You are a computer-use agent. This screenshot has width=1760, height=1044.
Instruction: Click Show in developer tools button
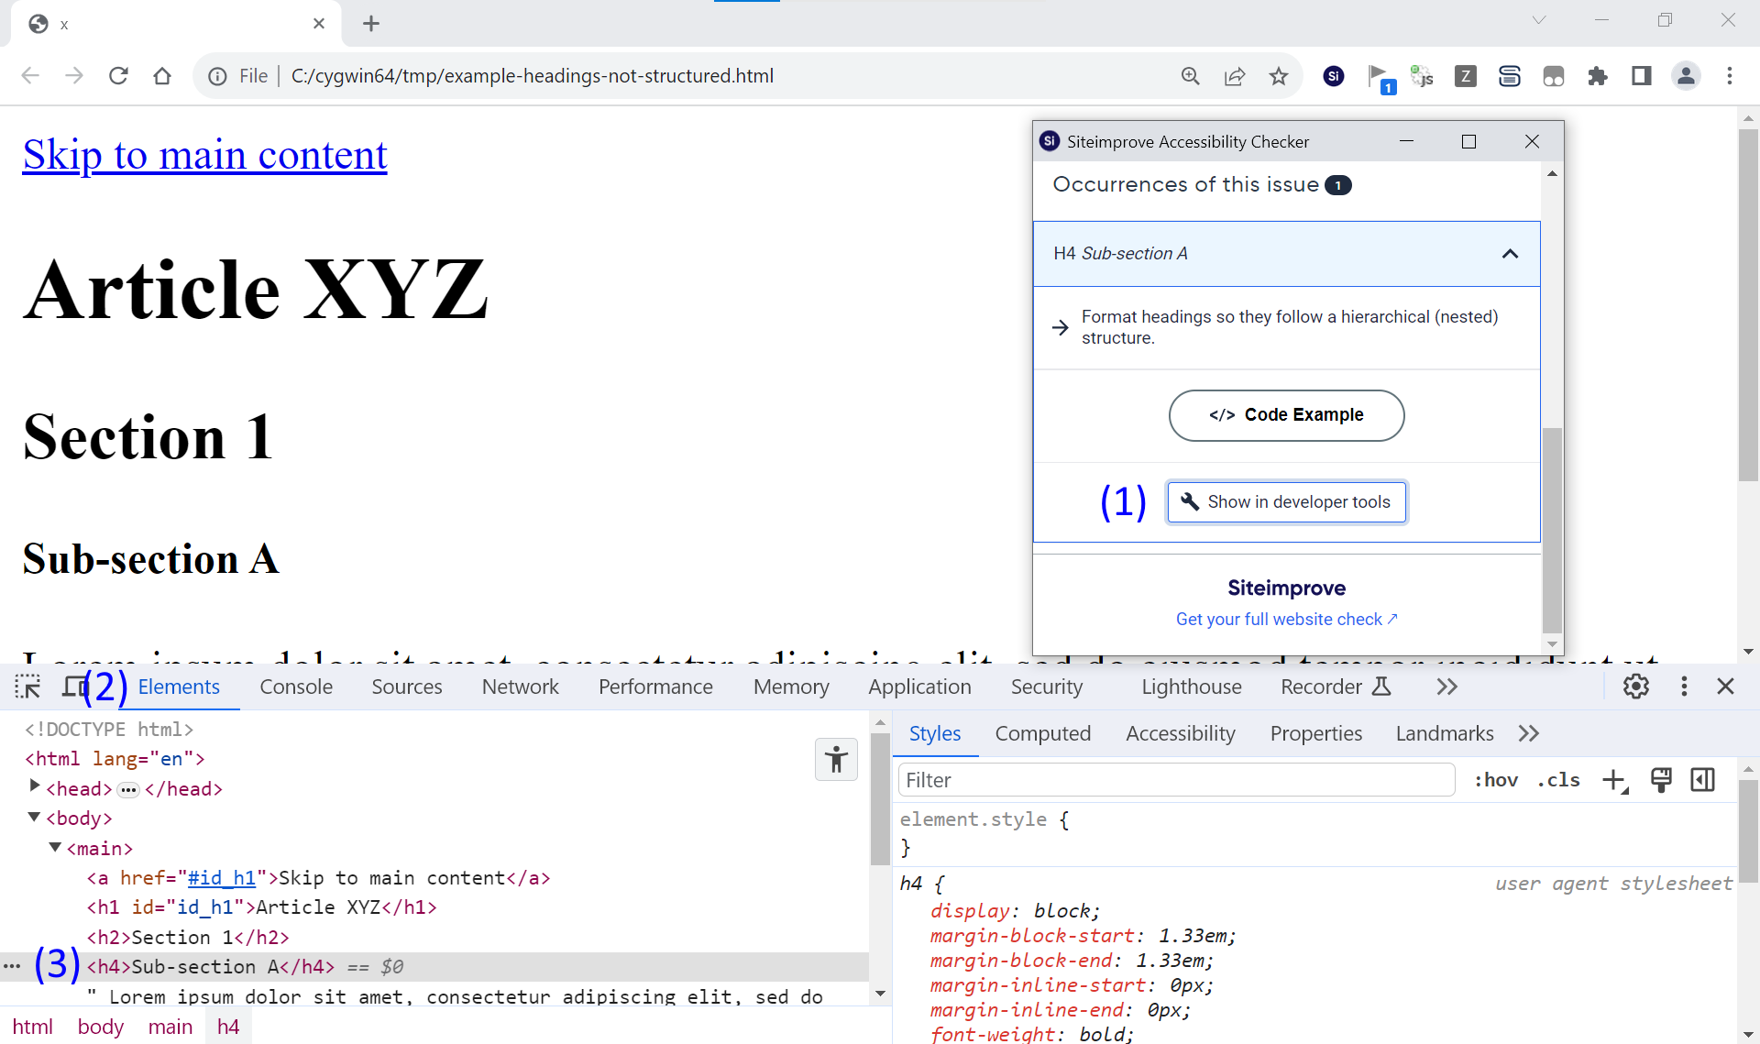tap(1286, 502)
